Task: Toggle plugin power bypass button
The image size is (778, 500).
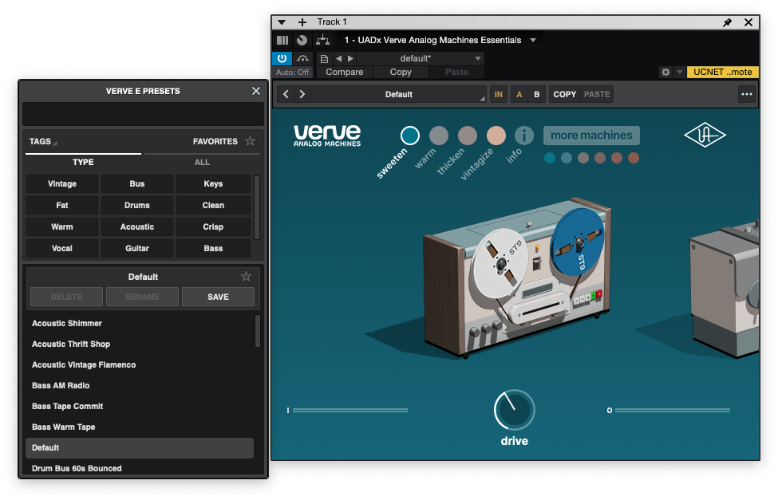Action: [x=282, y=58]
